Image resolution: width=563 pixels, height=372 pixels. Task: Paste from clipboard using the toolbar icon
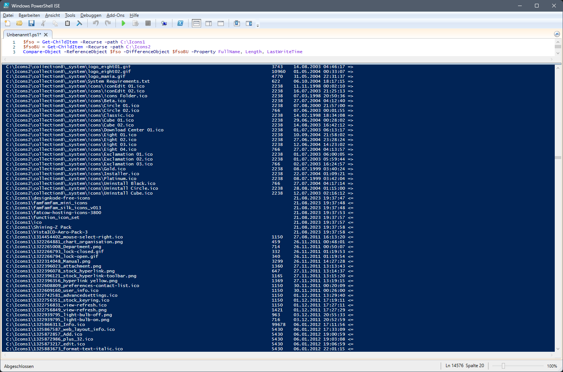pyautogui.click(x=67, y=23)
